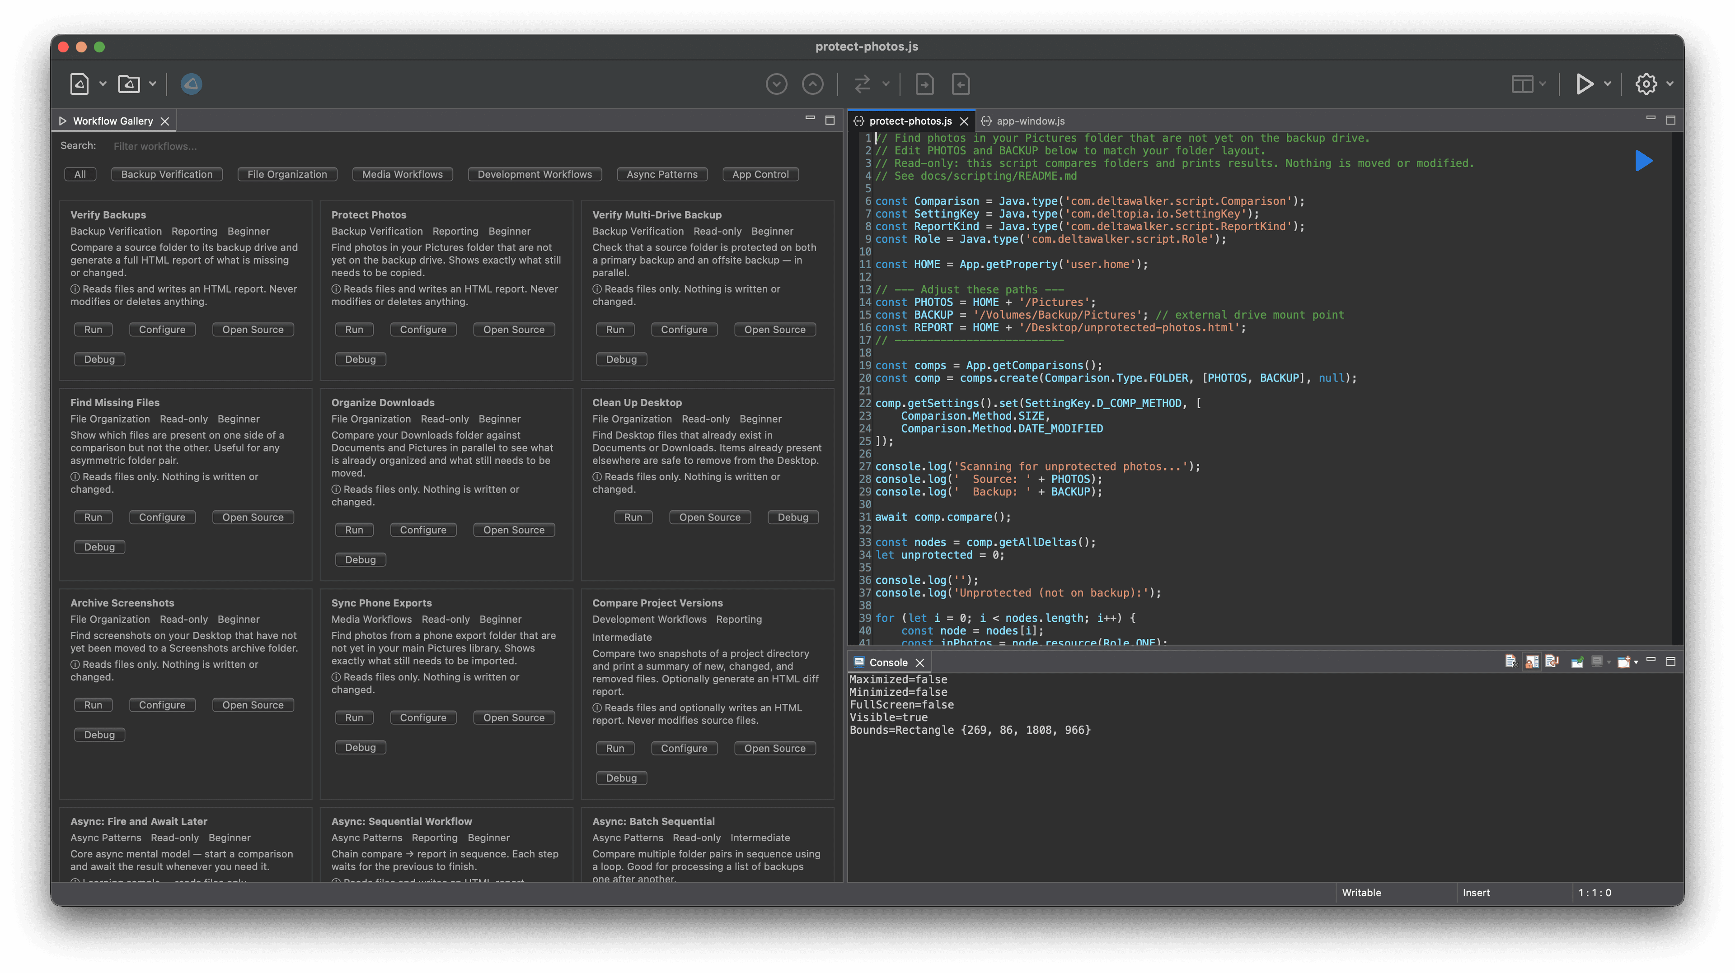1735x973 pixels.
Task: Toggle the Pin Console green pin icon
Action: pos(1577,661)
